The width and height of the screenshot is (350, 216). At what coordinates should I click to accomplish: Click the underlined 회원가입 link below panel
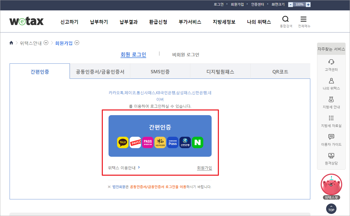click(205, 168)
